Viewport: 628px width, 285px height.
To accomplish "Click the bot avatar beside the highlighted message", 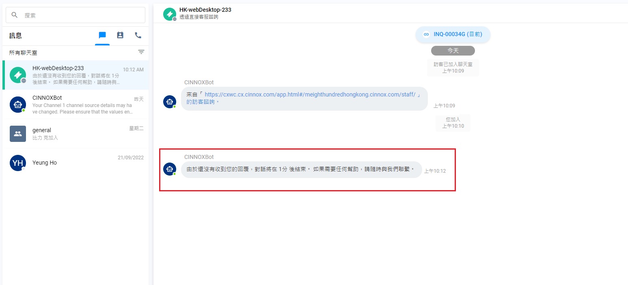I will coord(169,169).
